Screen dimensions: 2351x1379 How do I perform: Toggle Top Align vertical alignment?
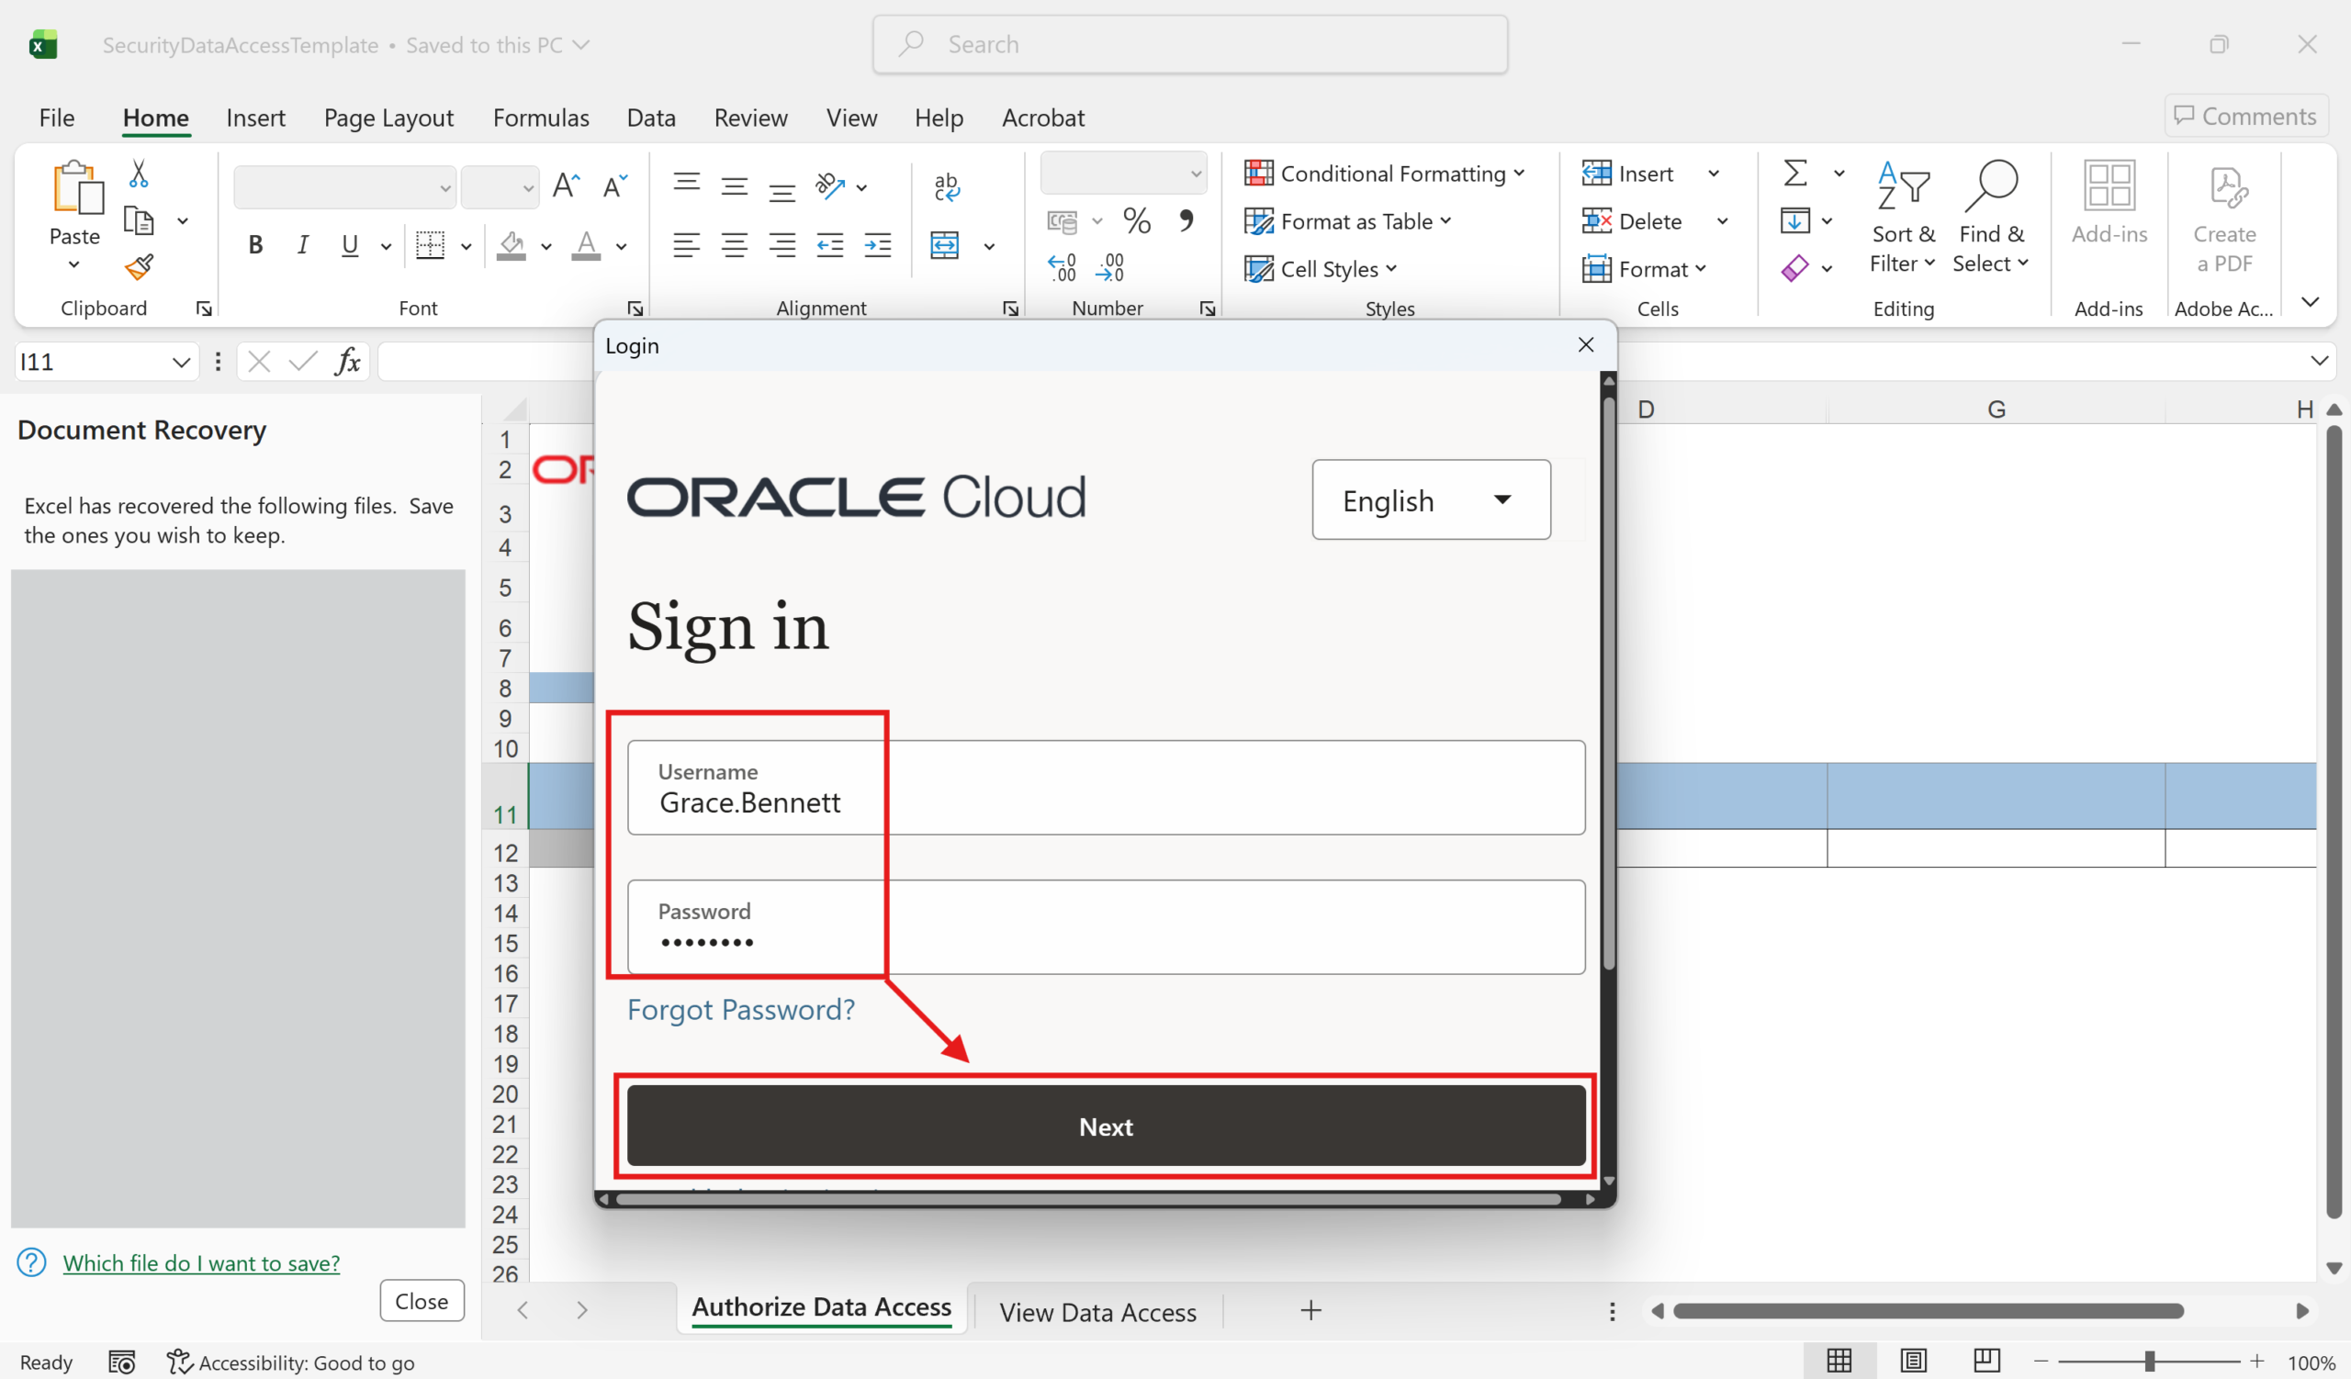pyautogui.click(x=687, y=184)
